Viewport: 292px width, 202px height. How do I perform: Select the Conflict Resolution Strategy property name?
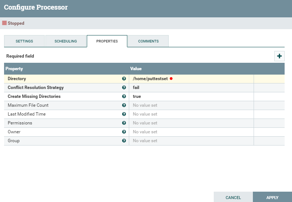[35, 88]
